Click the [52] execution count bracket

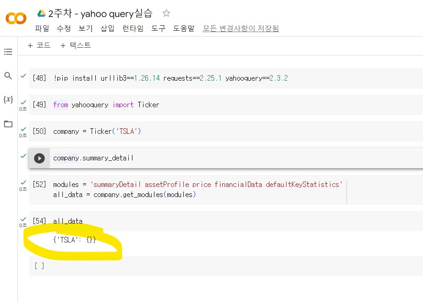pyautogui.click(x=39, y=184)
